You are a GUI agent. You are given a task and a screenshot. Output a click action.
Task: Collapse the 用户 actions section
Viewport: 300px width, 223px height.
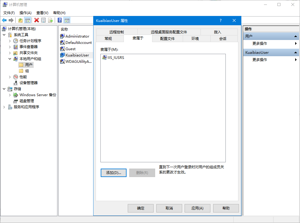295,36
